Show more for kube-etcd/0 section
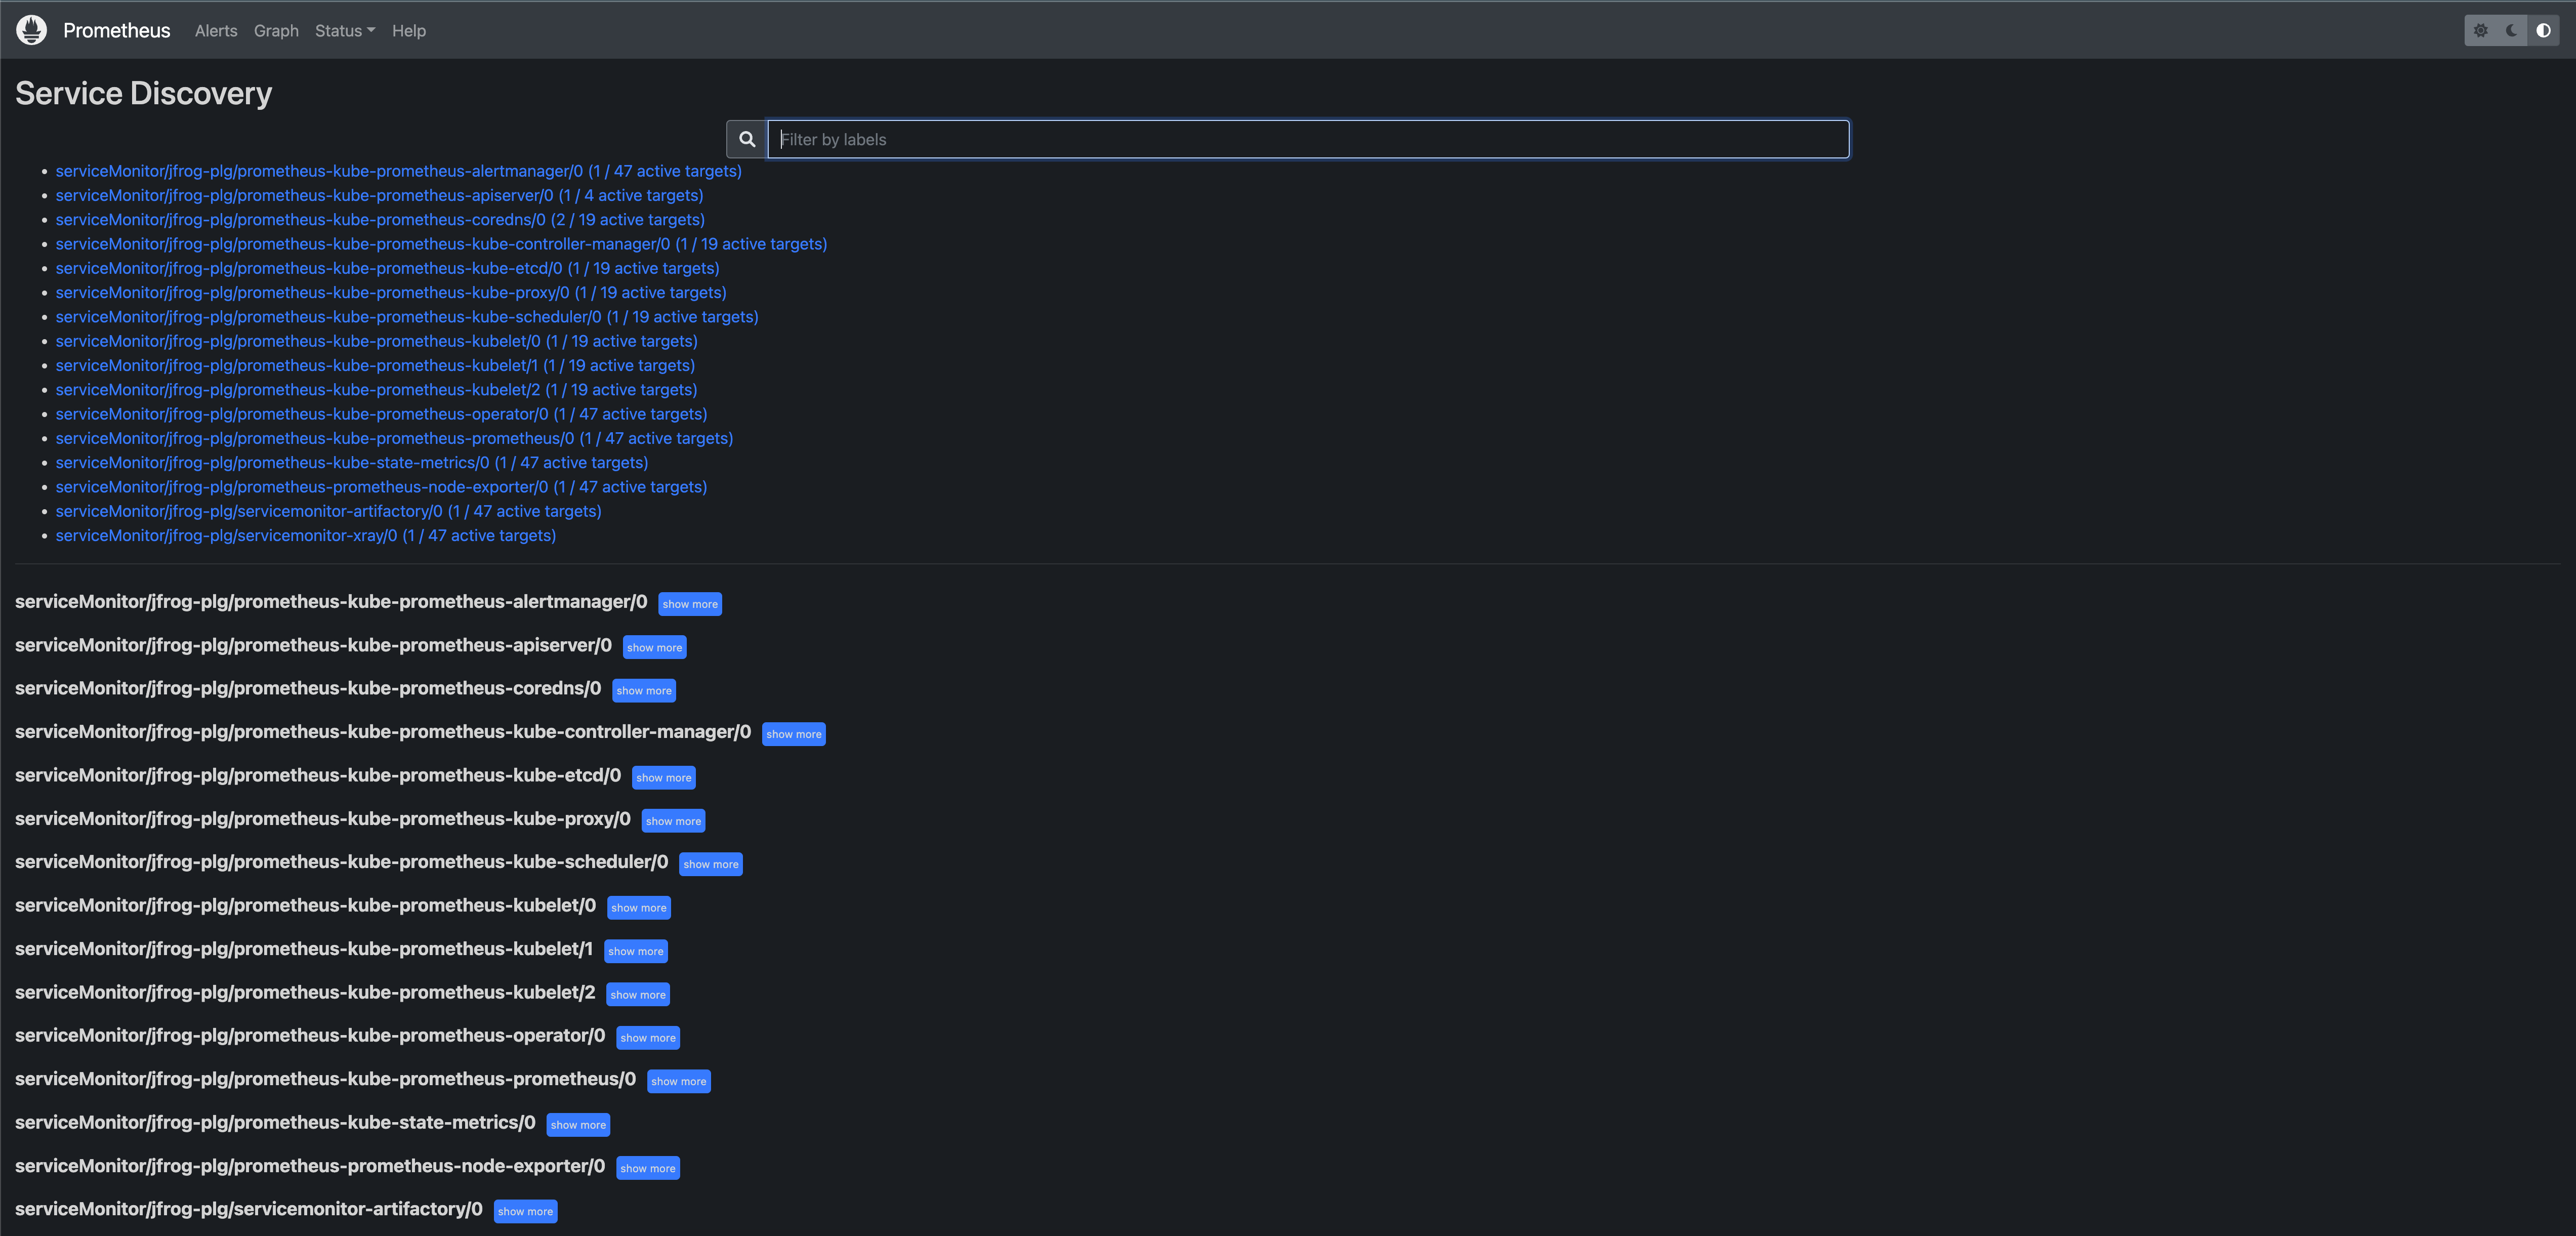The image size is (2576, 1236). tap(663, 778)
